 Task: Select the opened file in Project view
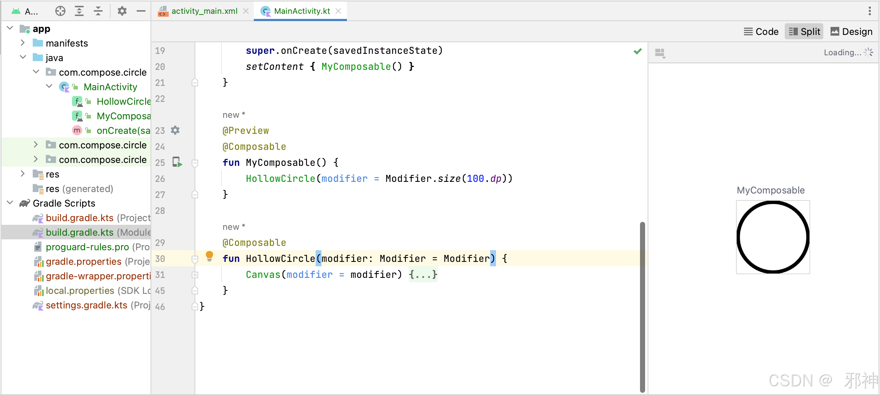coord(60,11)
